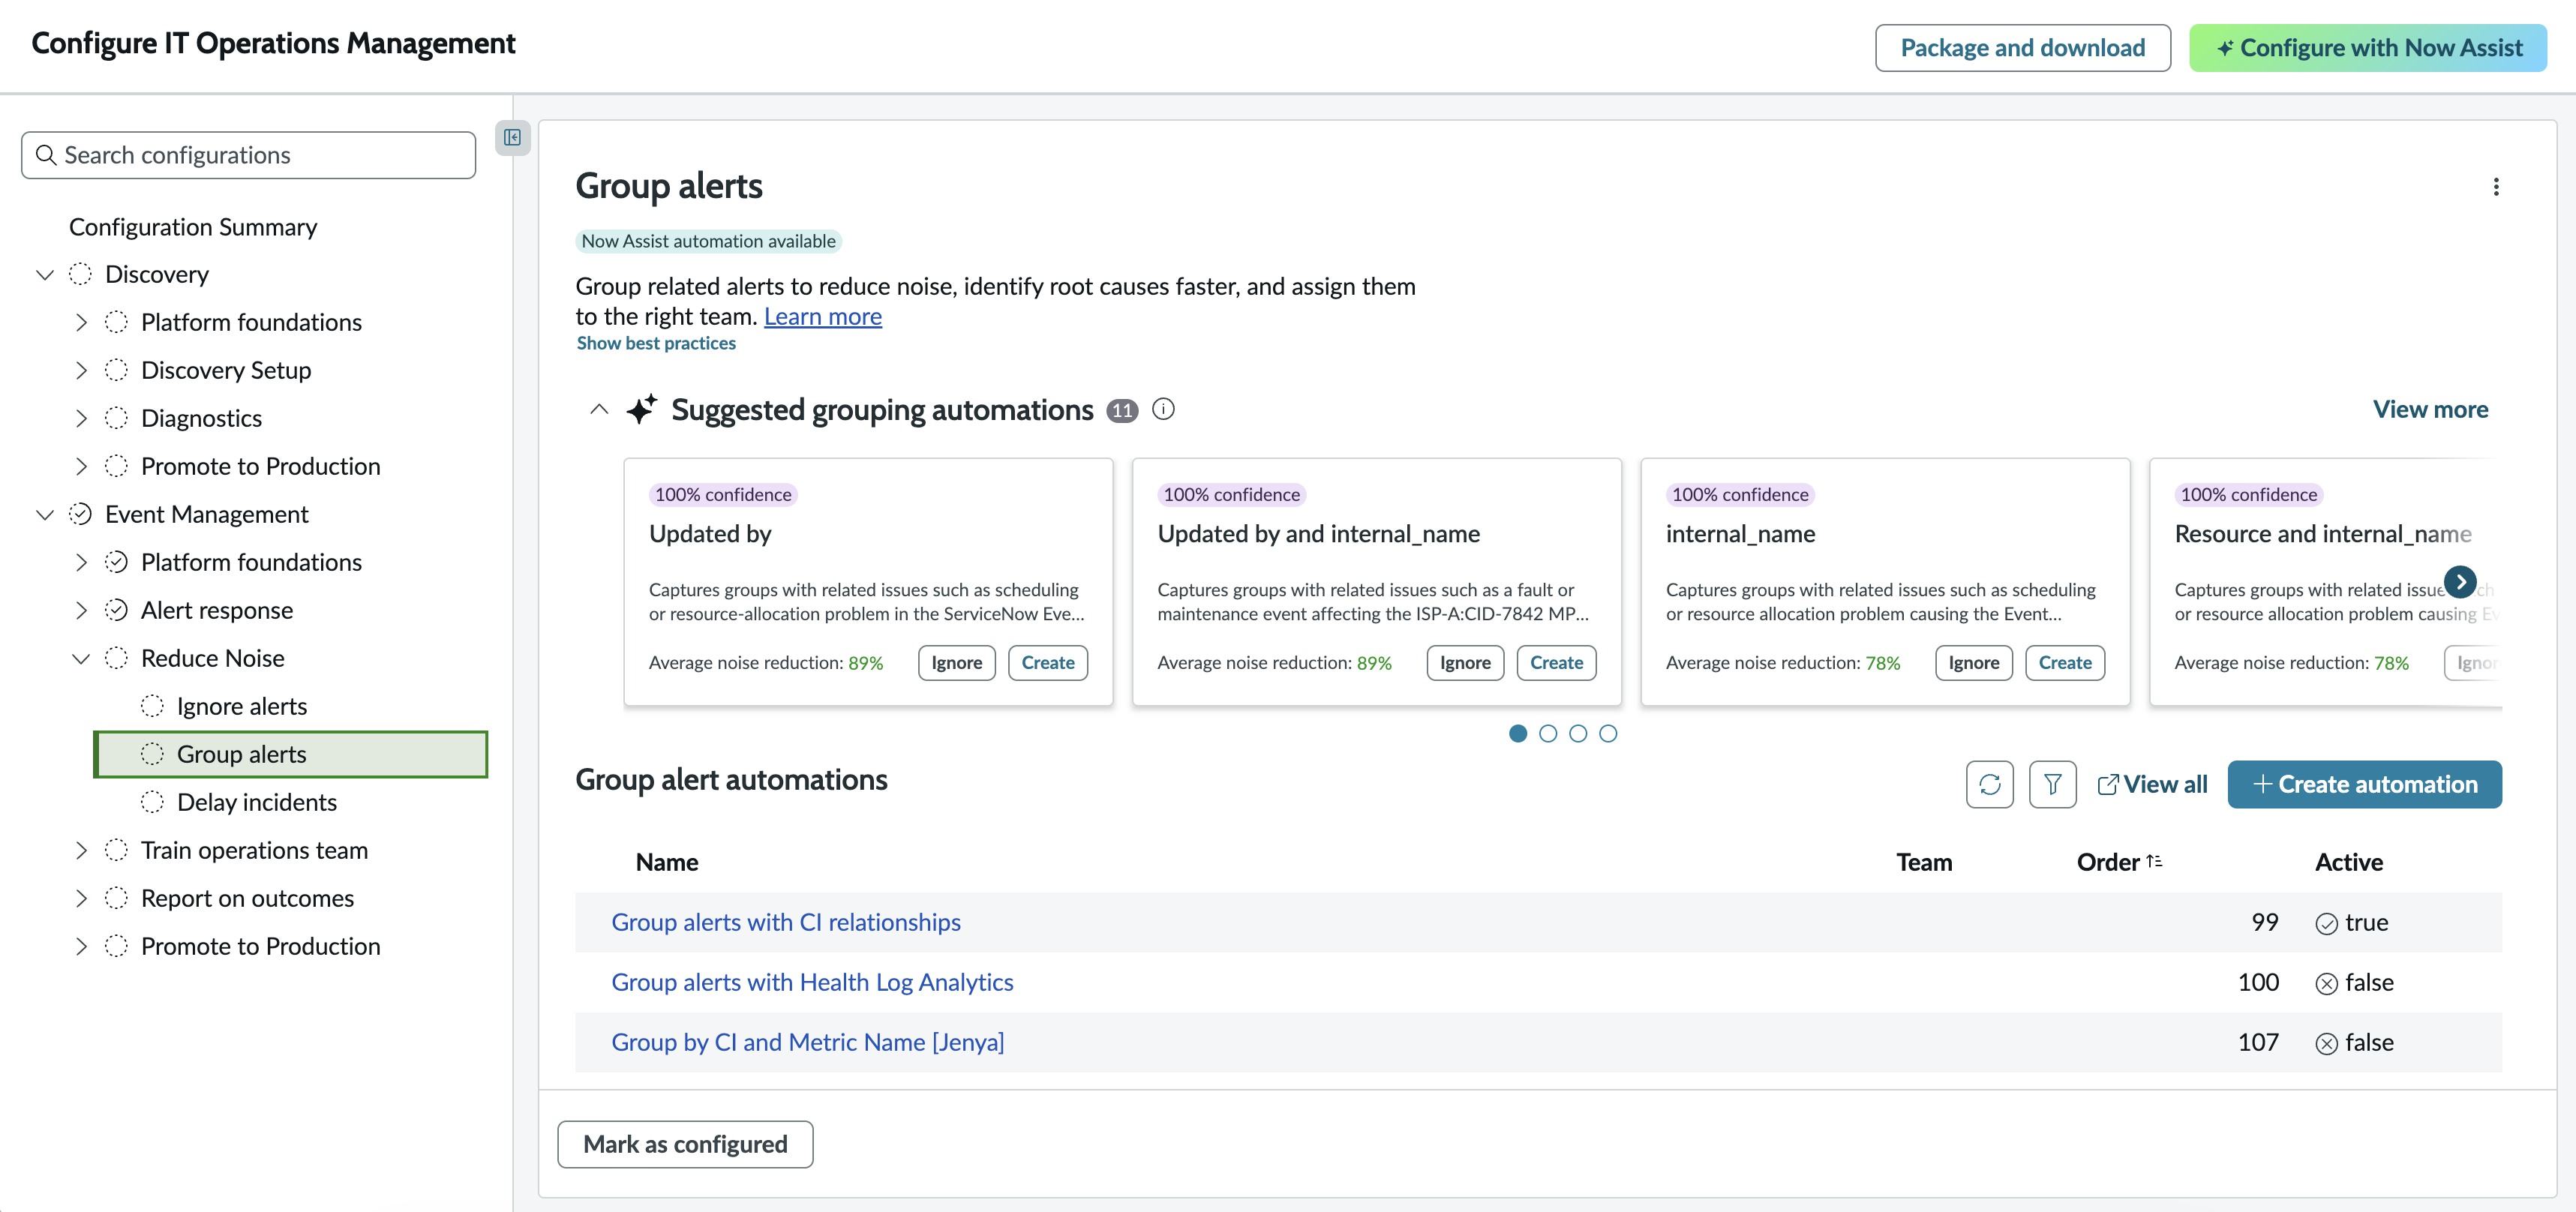Image resolution: width=2576 pixels, height=1212 pixels.
Task: Click the false status icon for Health Log Analytics row
Action: 2327,984
